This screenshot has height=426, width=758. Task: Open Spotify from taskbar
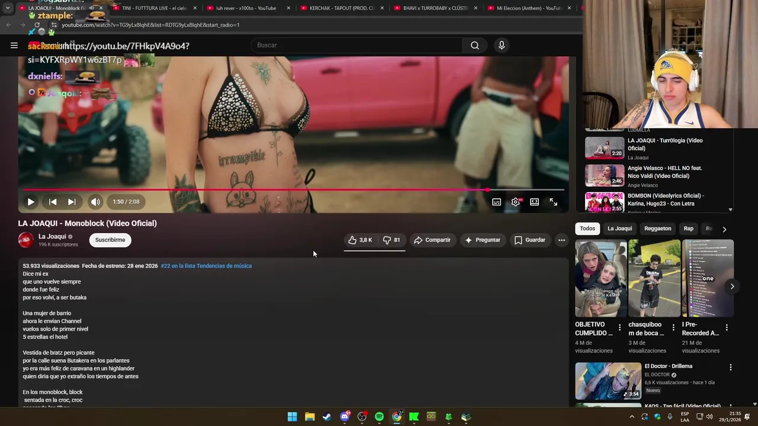379,417
